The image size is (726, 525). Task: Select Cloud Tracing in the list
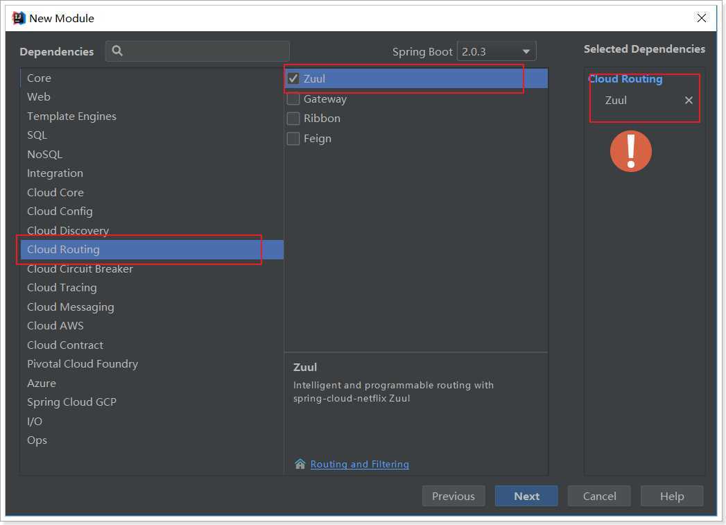(x=152, y=288)
